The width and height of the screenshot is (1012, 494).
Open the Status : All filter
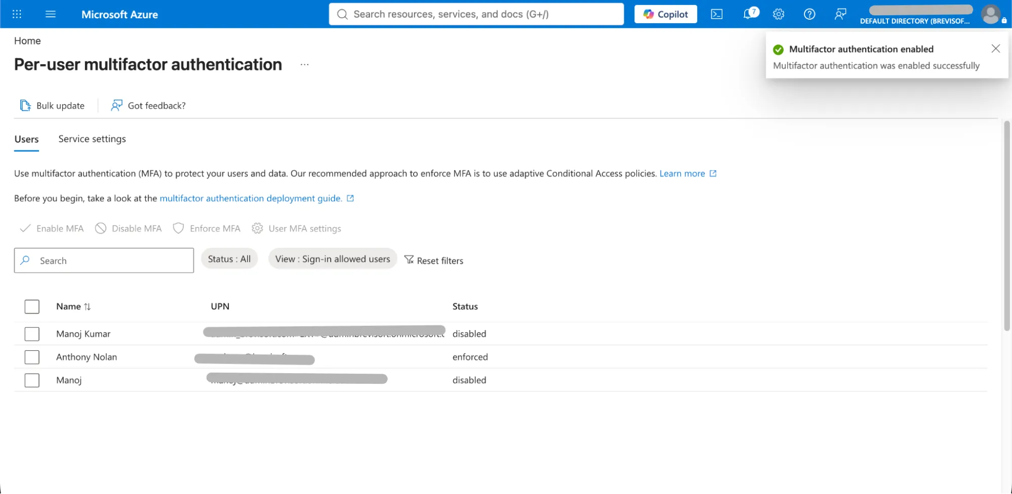229,259
